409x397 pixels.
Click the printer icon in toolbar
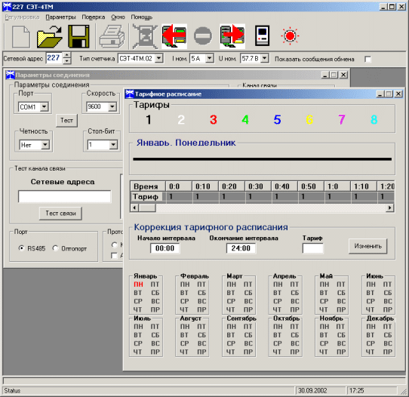tap(112, 36)
